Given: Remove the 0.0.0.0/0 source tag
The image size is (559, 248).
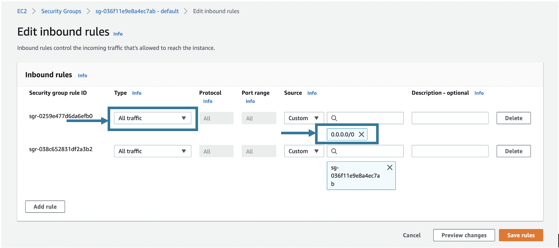Looking at the screenshot, I should coord(362,134).
